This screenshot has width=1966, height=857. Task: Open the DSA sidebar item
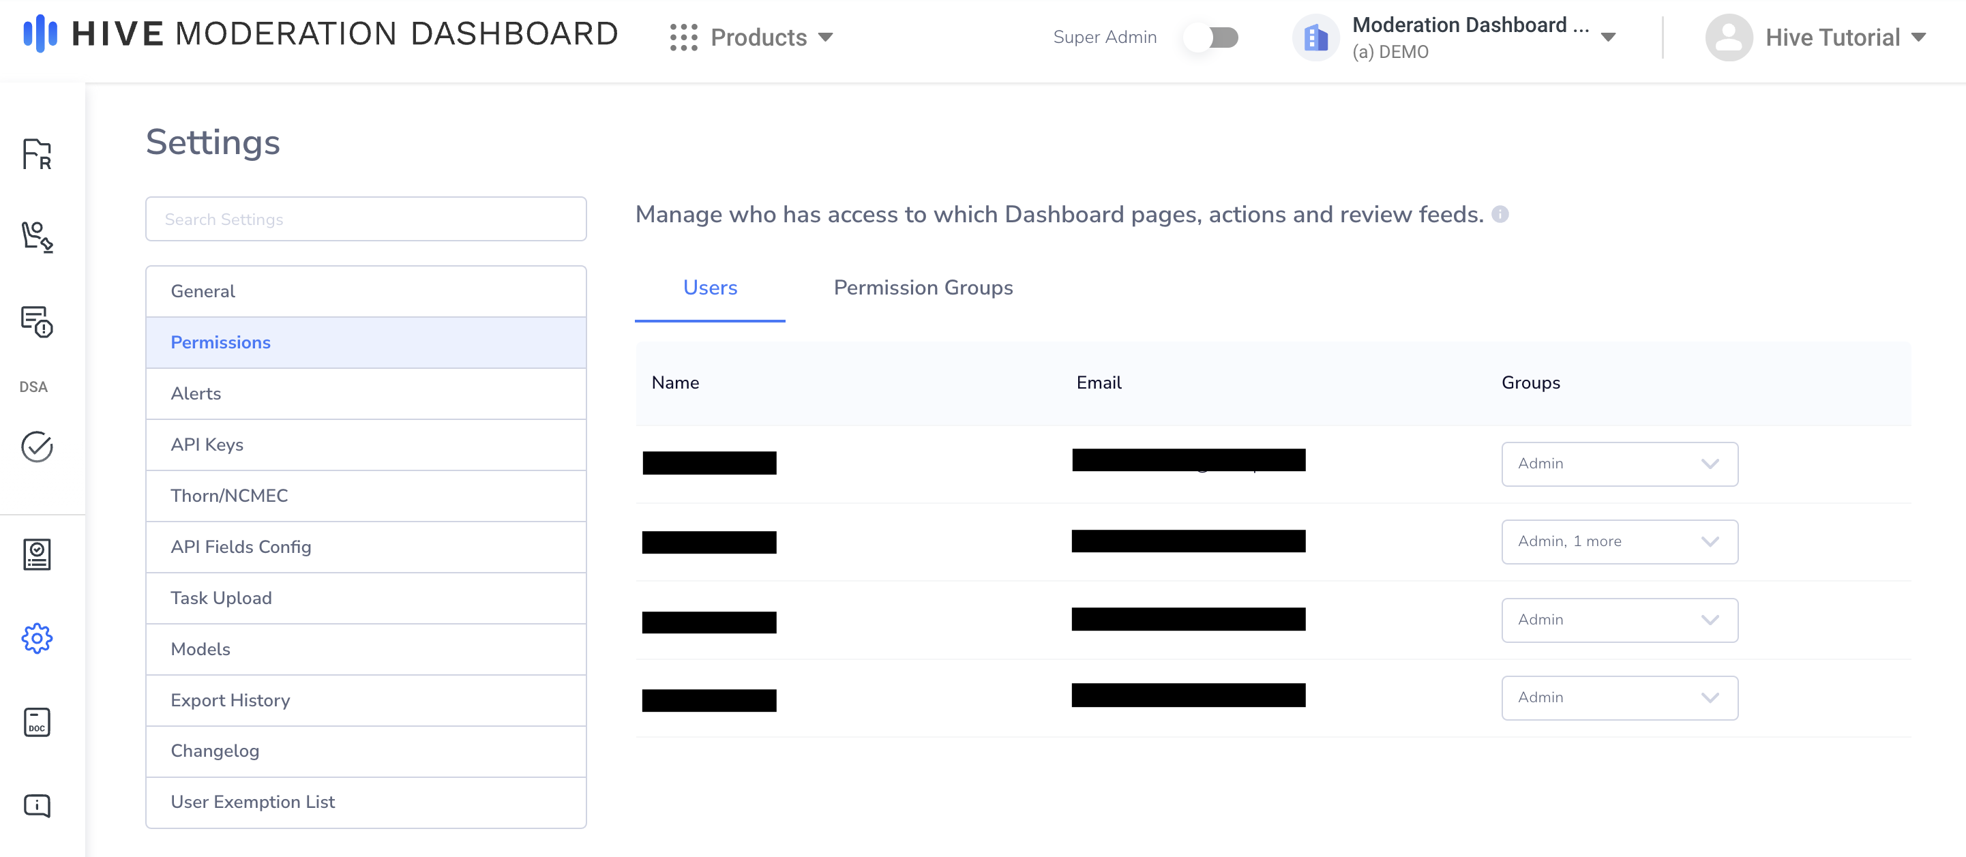pyautogui.click(x=33, y=387)
